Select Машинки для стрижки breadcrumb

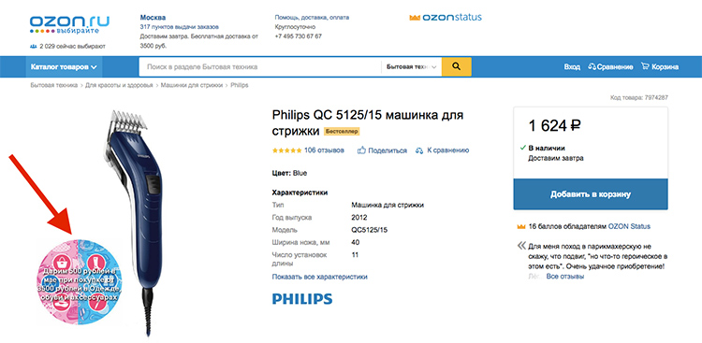point(192,85)
